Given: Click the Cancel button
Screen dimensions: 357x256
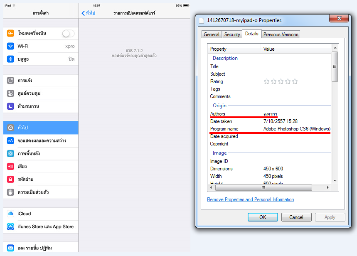Looking at the screenshot, I should [x=296, y=217].
